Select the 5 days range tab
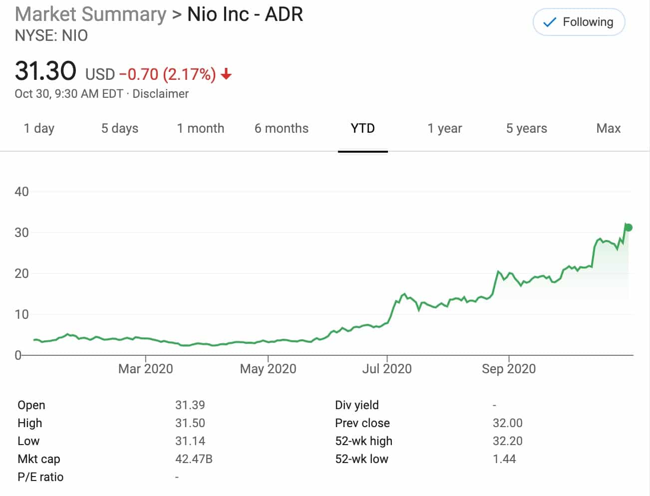This screenshot has width=650, height=496. tap(120, 129)
